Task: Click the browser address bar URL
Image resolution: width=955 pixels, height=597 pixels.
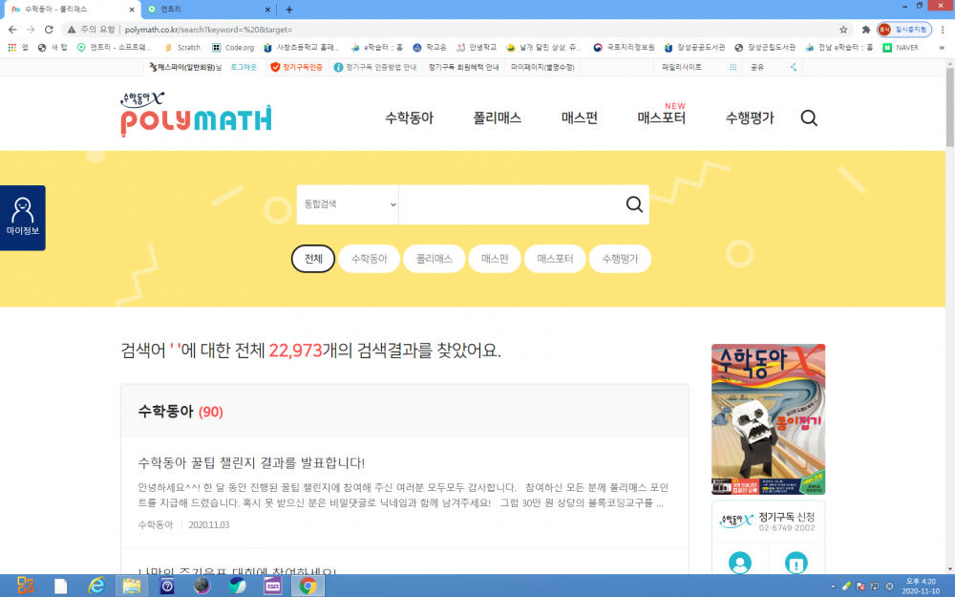Action: click(x=208, y=30)
